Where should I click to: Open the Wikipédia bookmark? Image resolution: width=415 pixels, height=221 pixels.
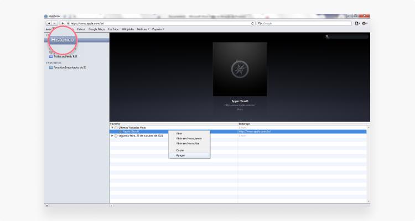click(x=128, y=29)
